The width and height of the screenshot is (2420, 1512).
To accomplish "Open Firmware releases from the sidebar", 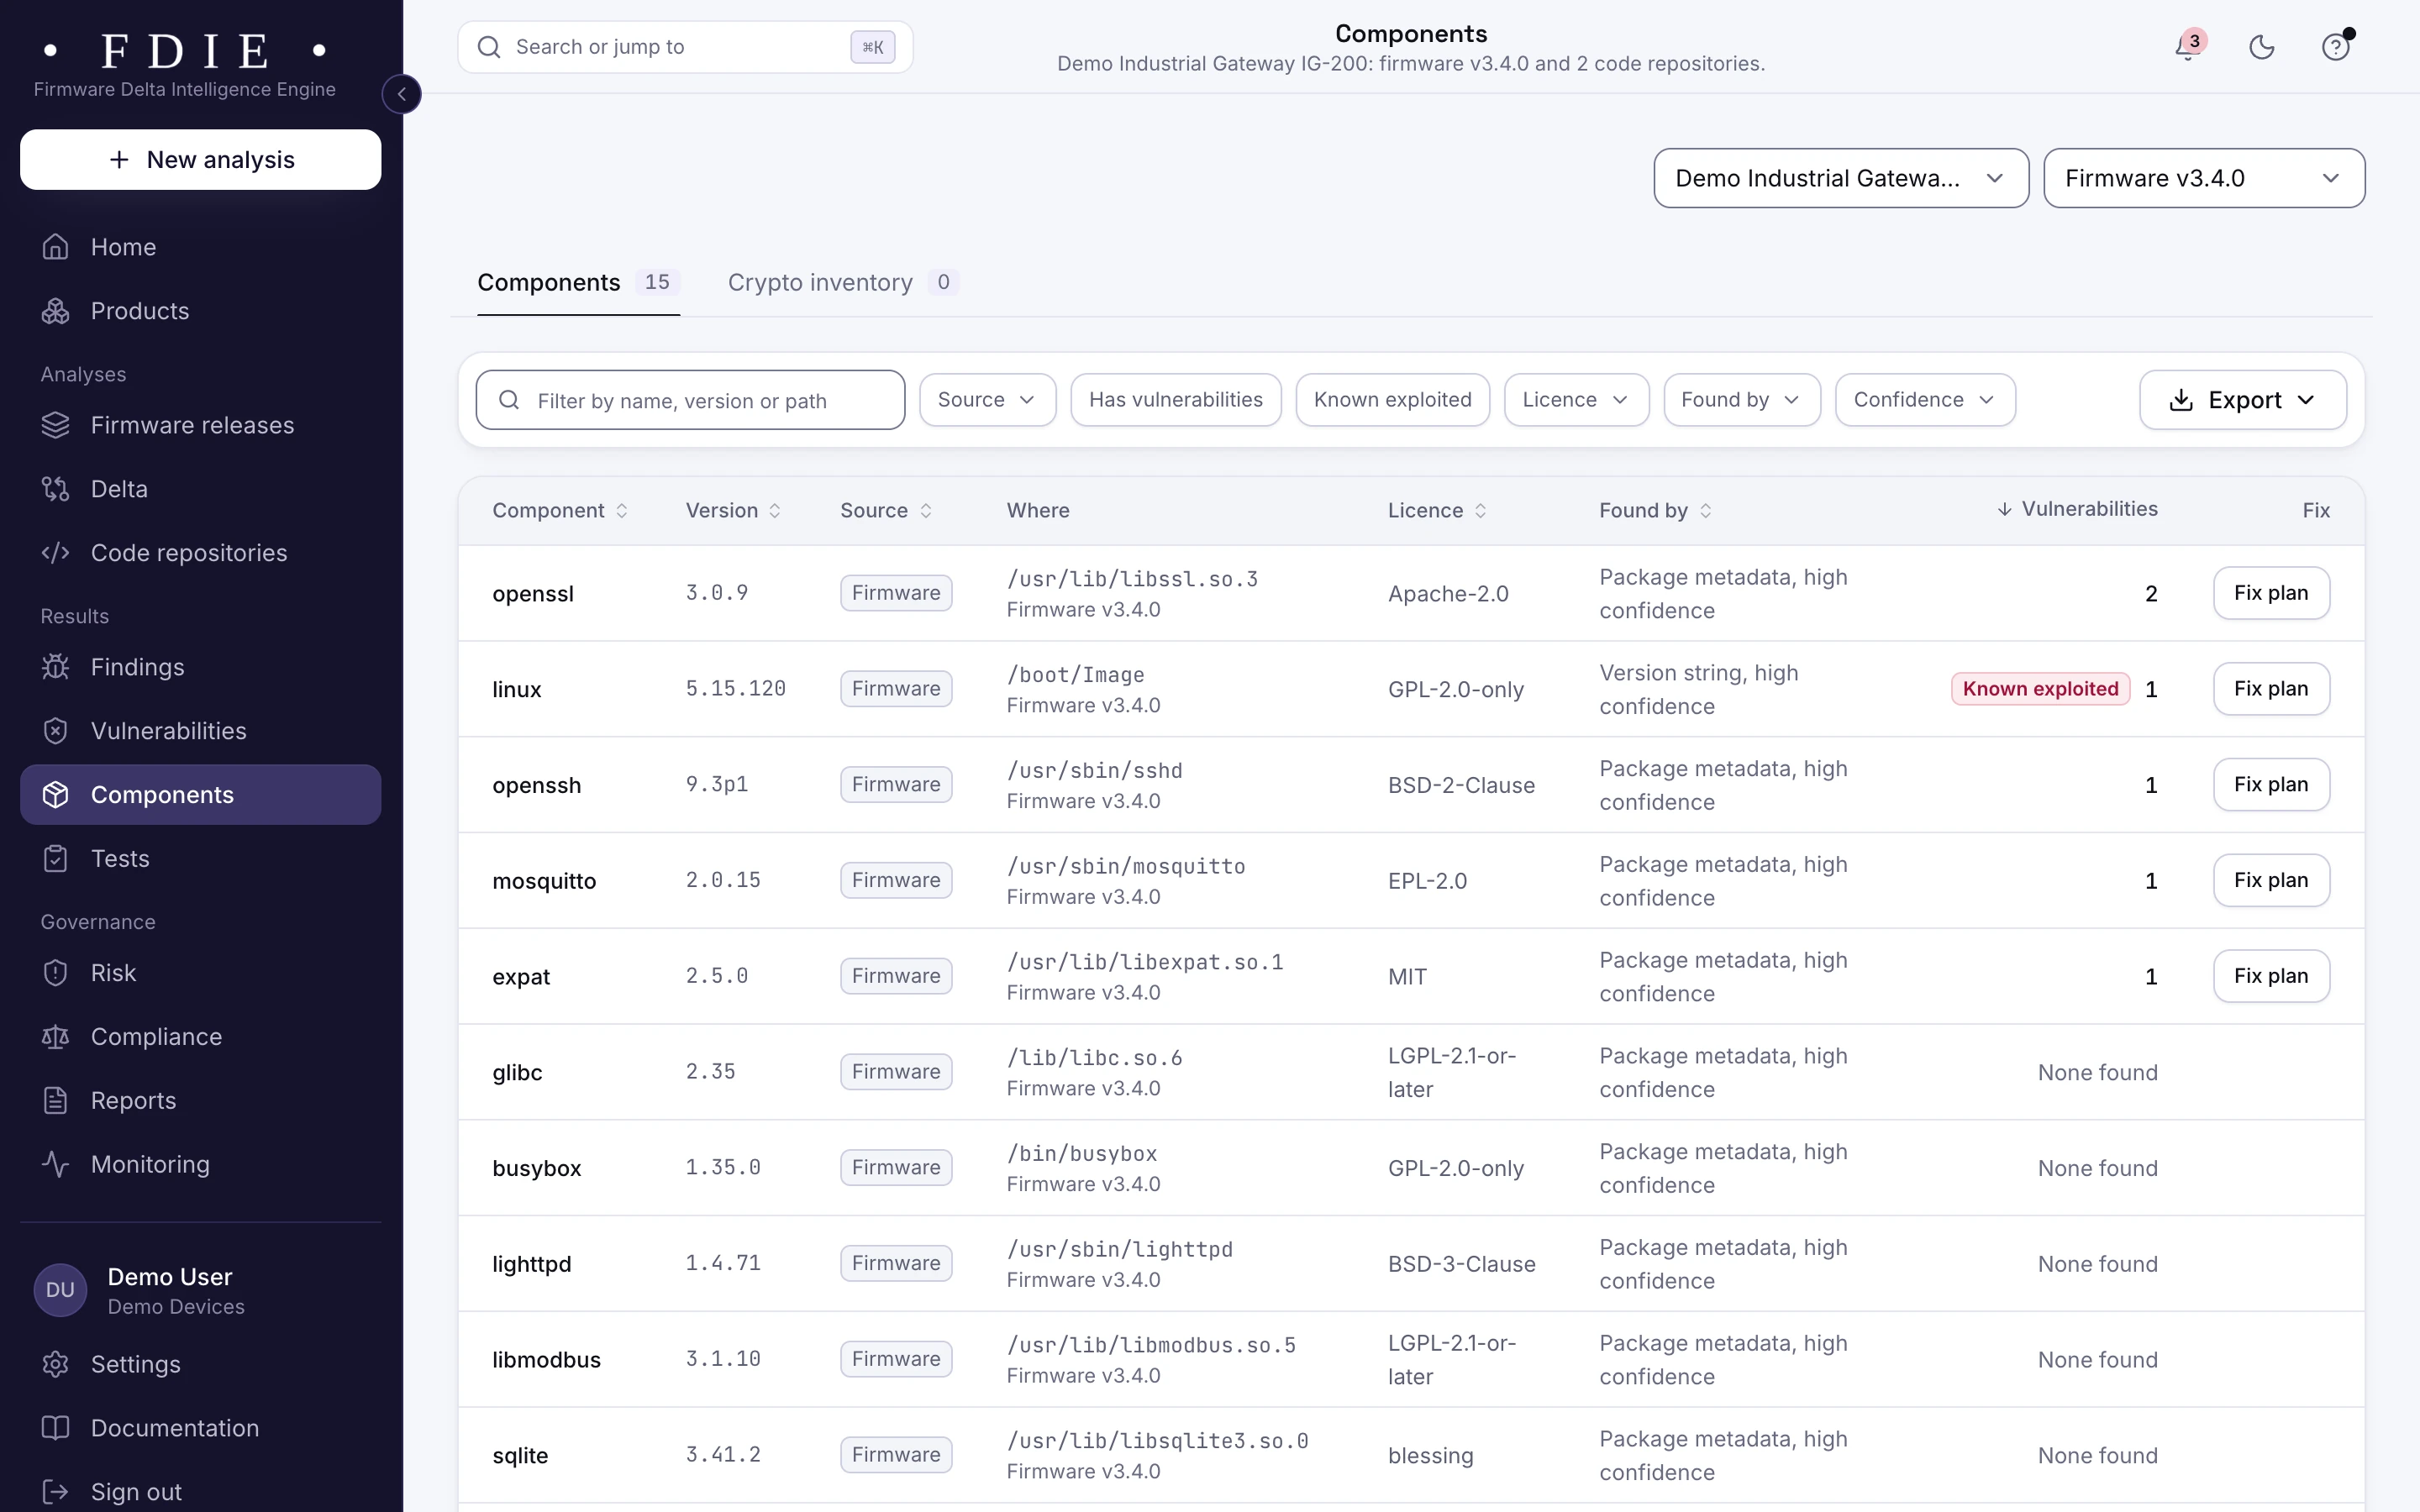I will [x=200, y=425].
